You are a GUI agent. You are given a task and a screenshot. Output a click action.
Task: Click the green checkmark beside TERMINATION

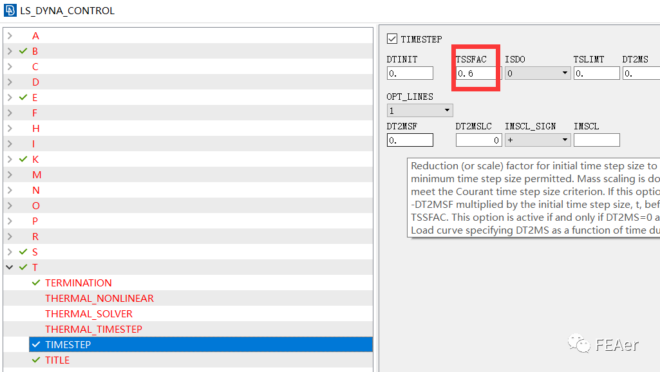pyautogui.click(x=36, y=283)
